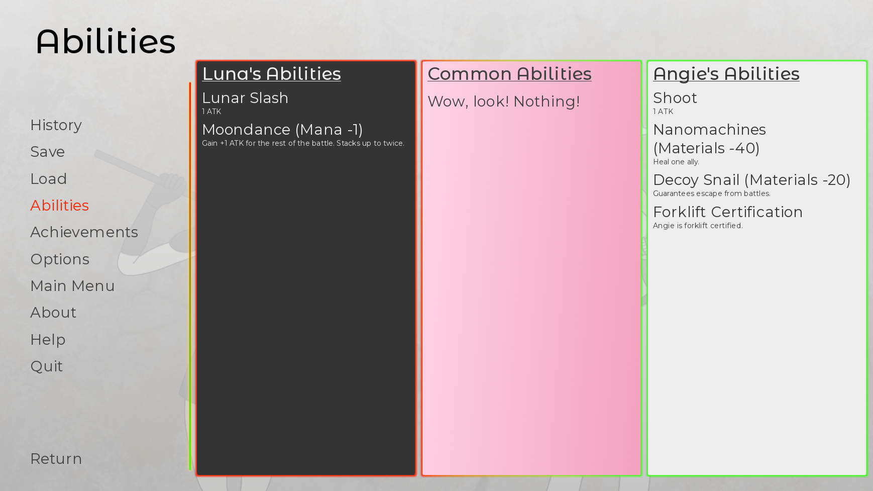The image size is (873, 491).
Task: Select the highlighted Abilities menu item
Action: point(59,206)
